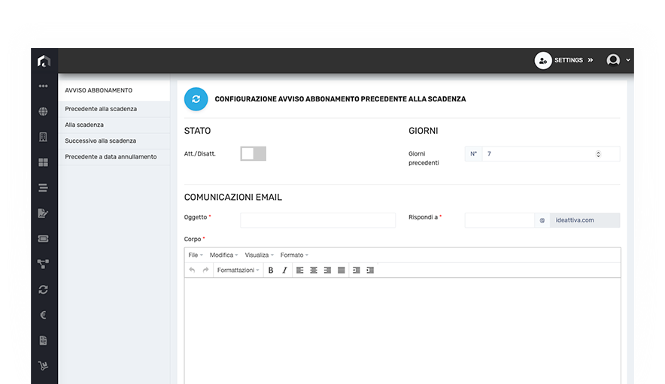Click the euro currency sidebar icon

coord(44,315)
